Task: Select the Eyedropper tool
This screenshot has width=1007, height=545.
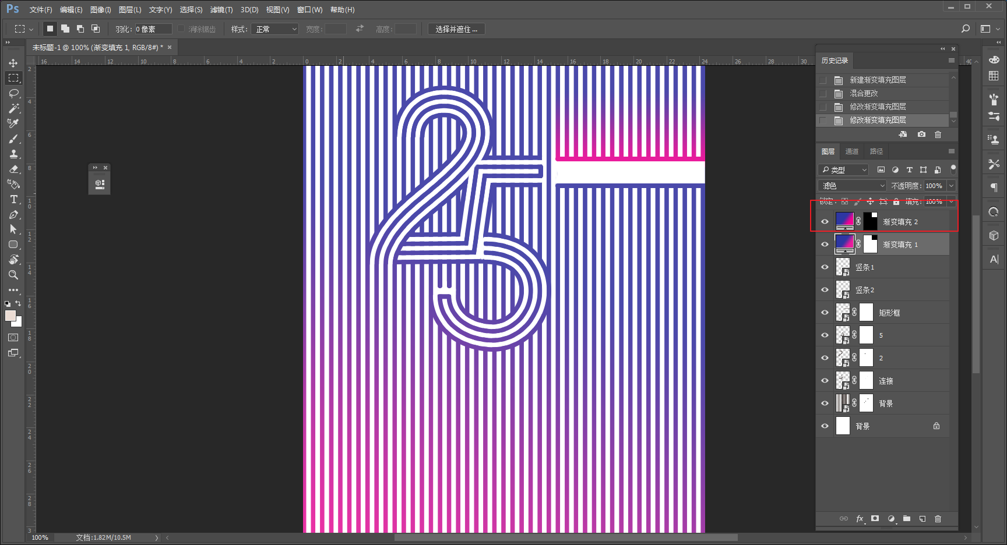Action: point(13,123)
